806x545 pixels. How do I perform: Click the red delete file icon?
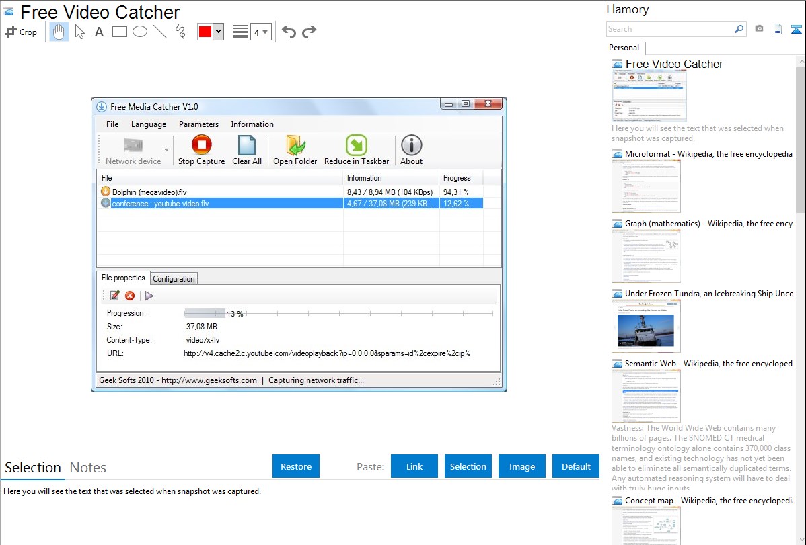tap(130, 296)
